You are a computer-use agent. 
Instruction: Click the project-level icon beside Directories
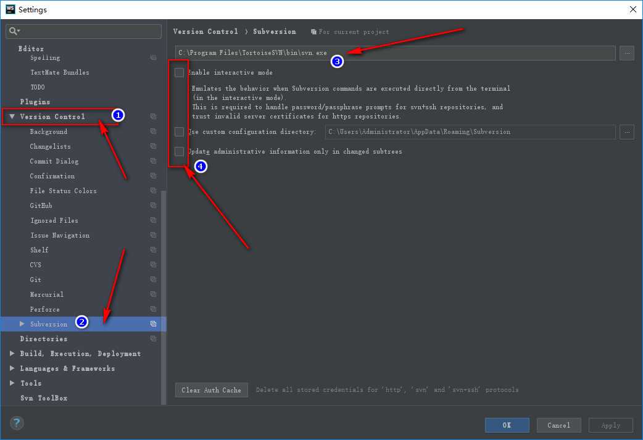coord(154,338)
